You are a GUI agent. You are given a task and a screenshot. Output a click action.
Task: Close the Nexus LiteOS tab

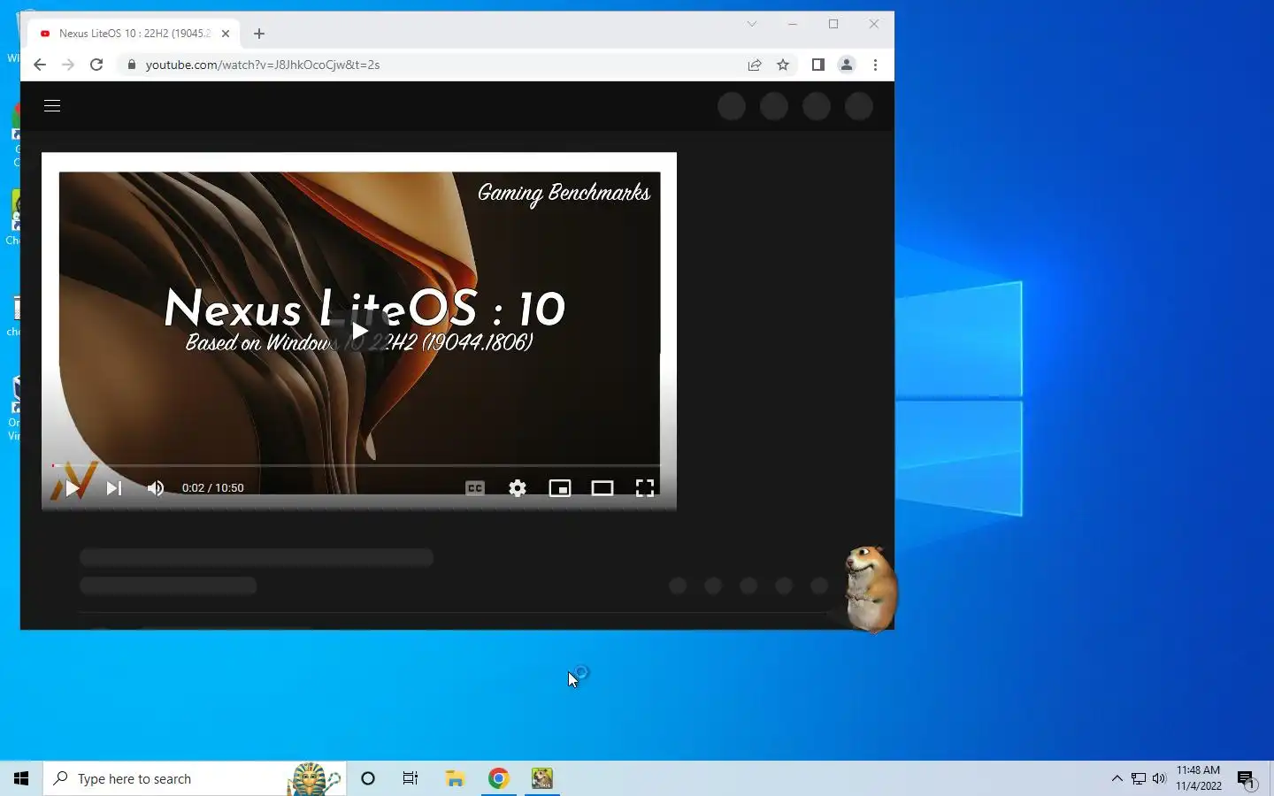[226, 34]
